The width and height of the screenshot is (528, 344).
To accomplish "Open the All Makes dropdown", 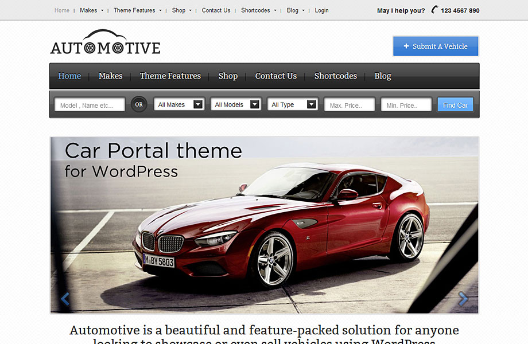I will (x=179, y=104).
